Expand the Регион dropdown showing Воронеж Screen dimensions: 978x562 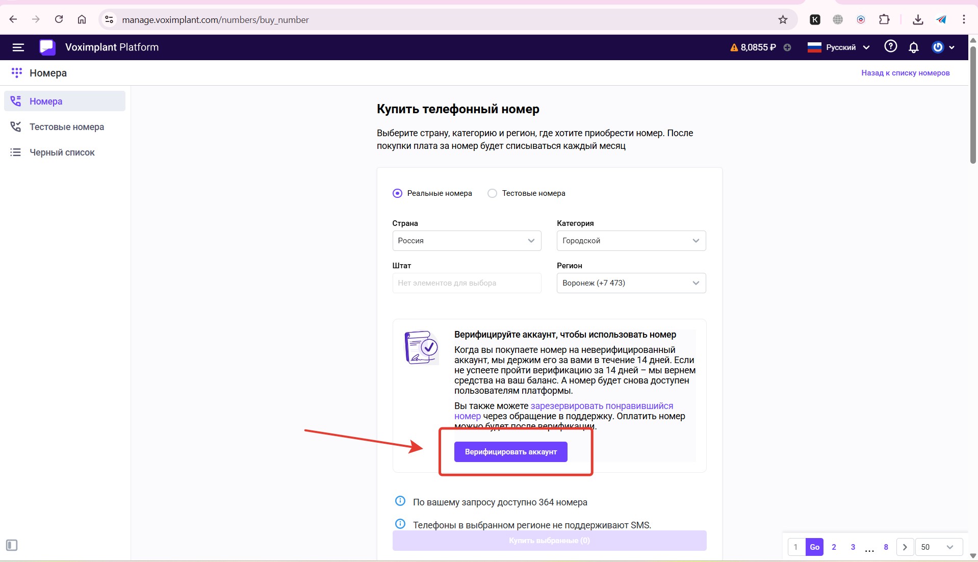click(x=631, y=283)
